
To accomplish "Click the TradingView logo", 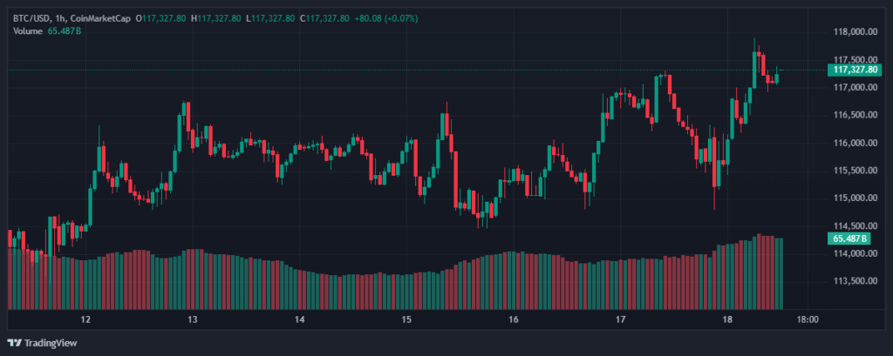I will click(42, 343).
